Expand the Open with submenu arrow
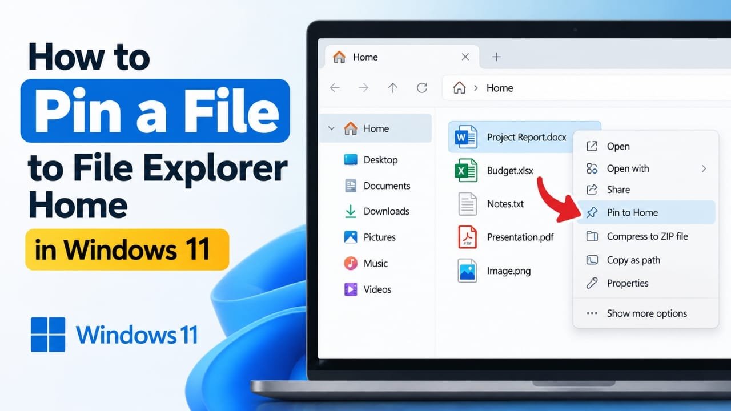The width and height of the screenshot is (731, 411). (x=704, y=168)
